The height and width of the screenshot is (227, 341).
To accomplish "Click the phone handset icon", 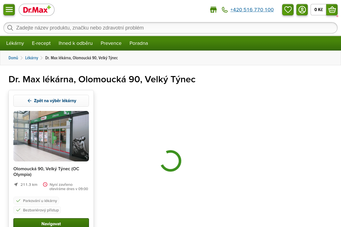I will 225,10.
